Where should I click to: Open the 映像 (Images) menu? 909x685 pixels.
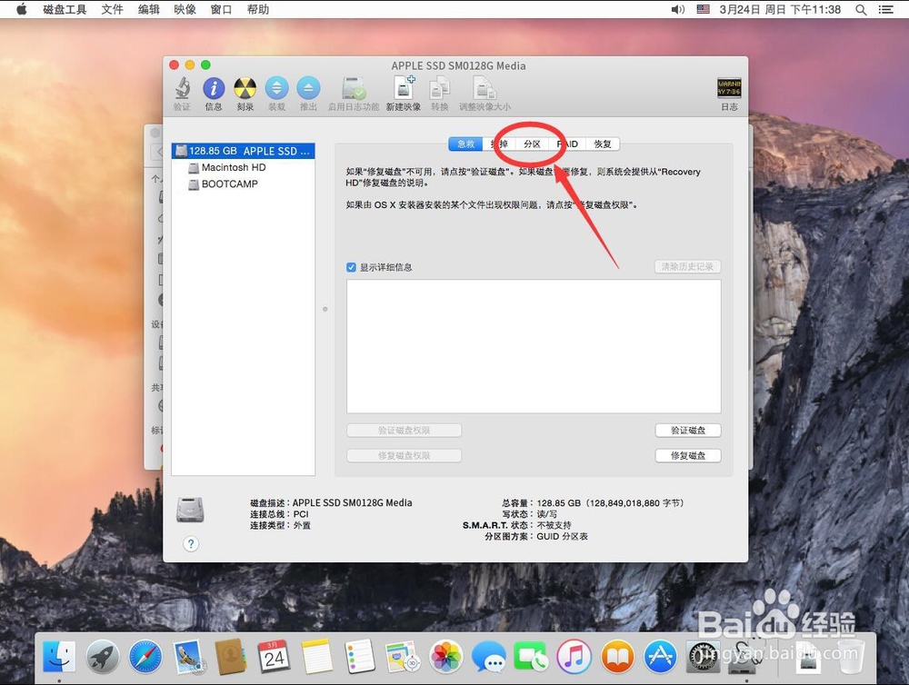[x=185, y=9]
